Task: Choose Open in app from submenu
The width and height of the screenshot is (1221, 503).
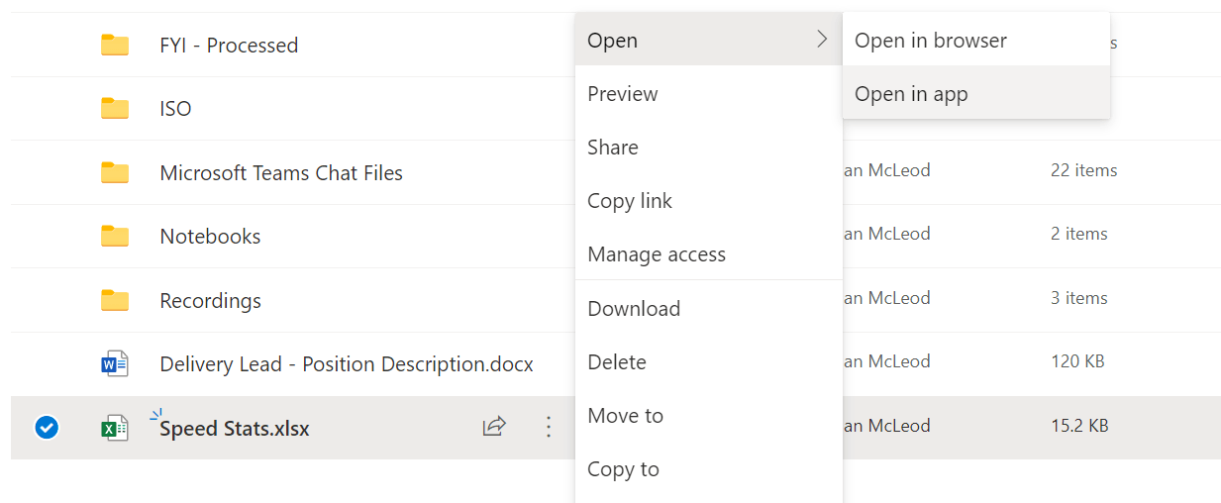Action: [x=911, y=94]
